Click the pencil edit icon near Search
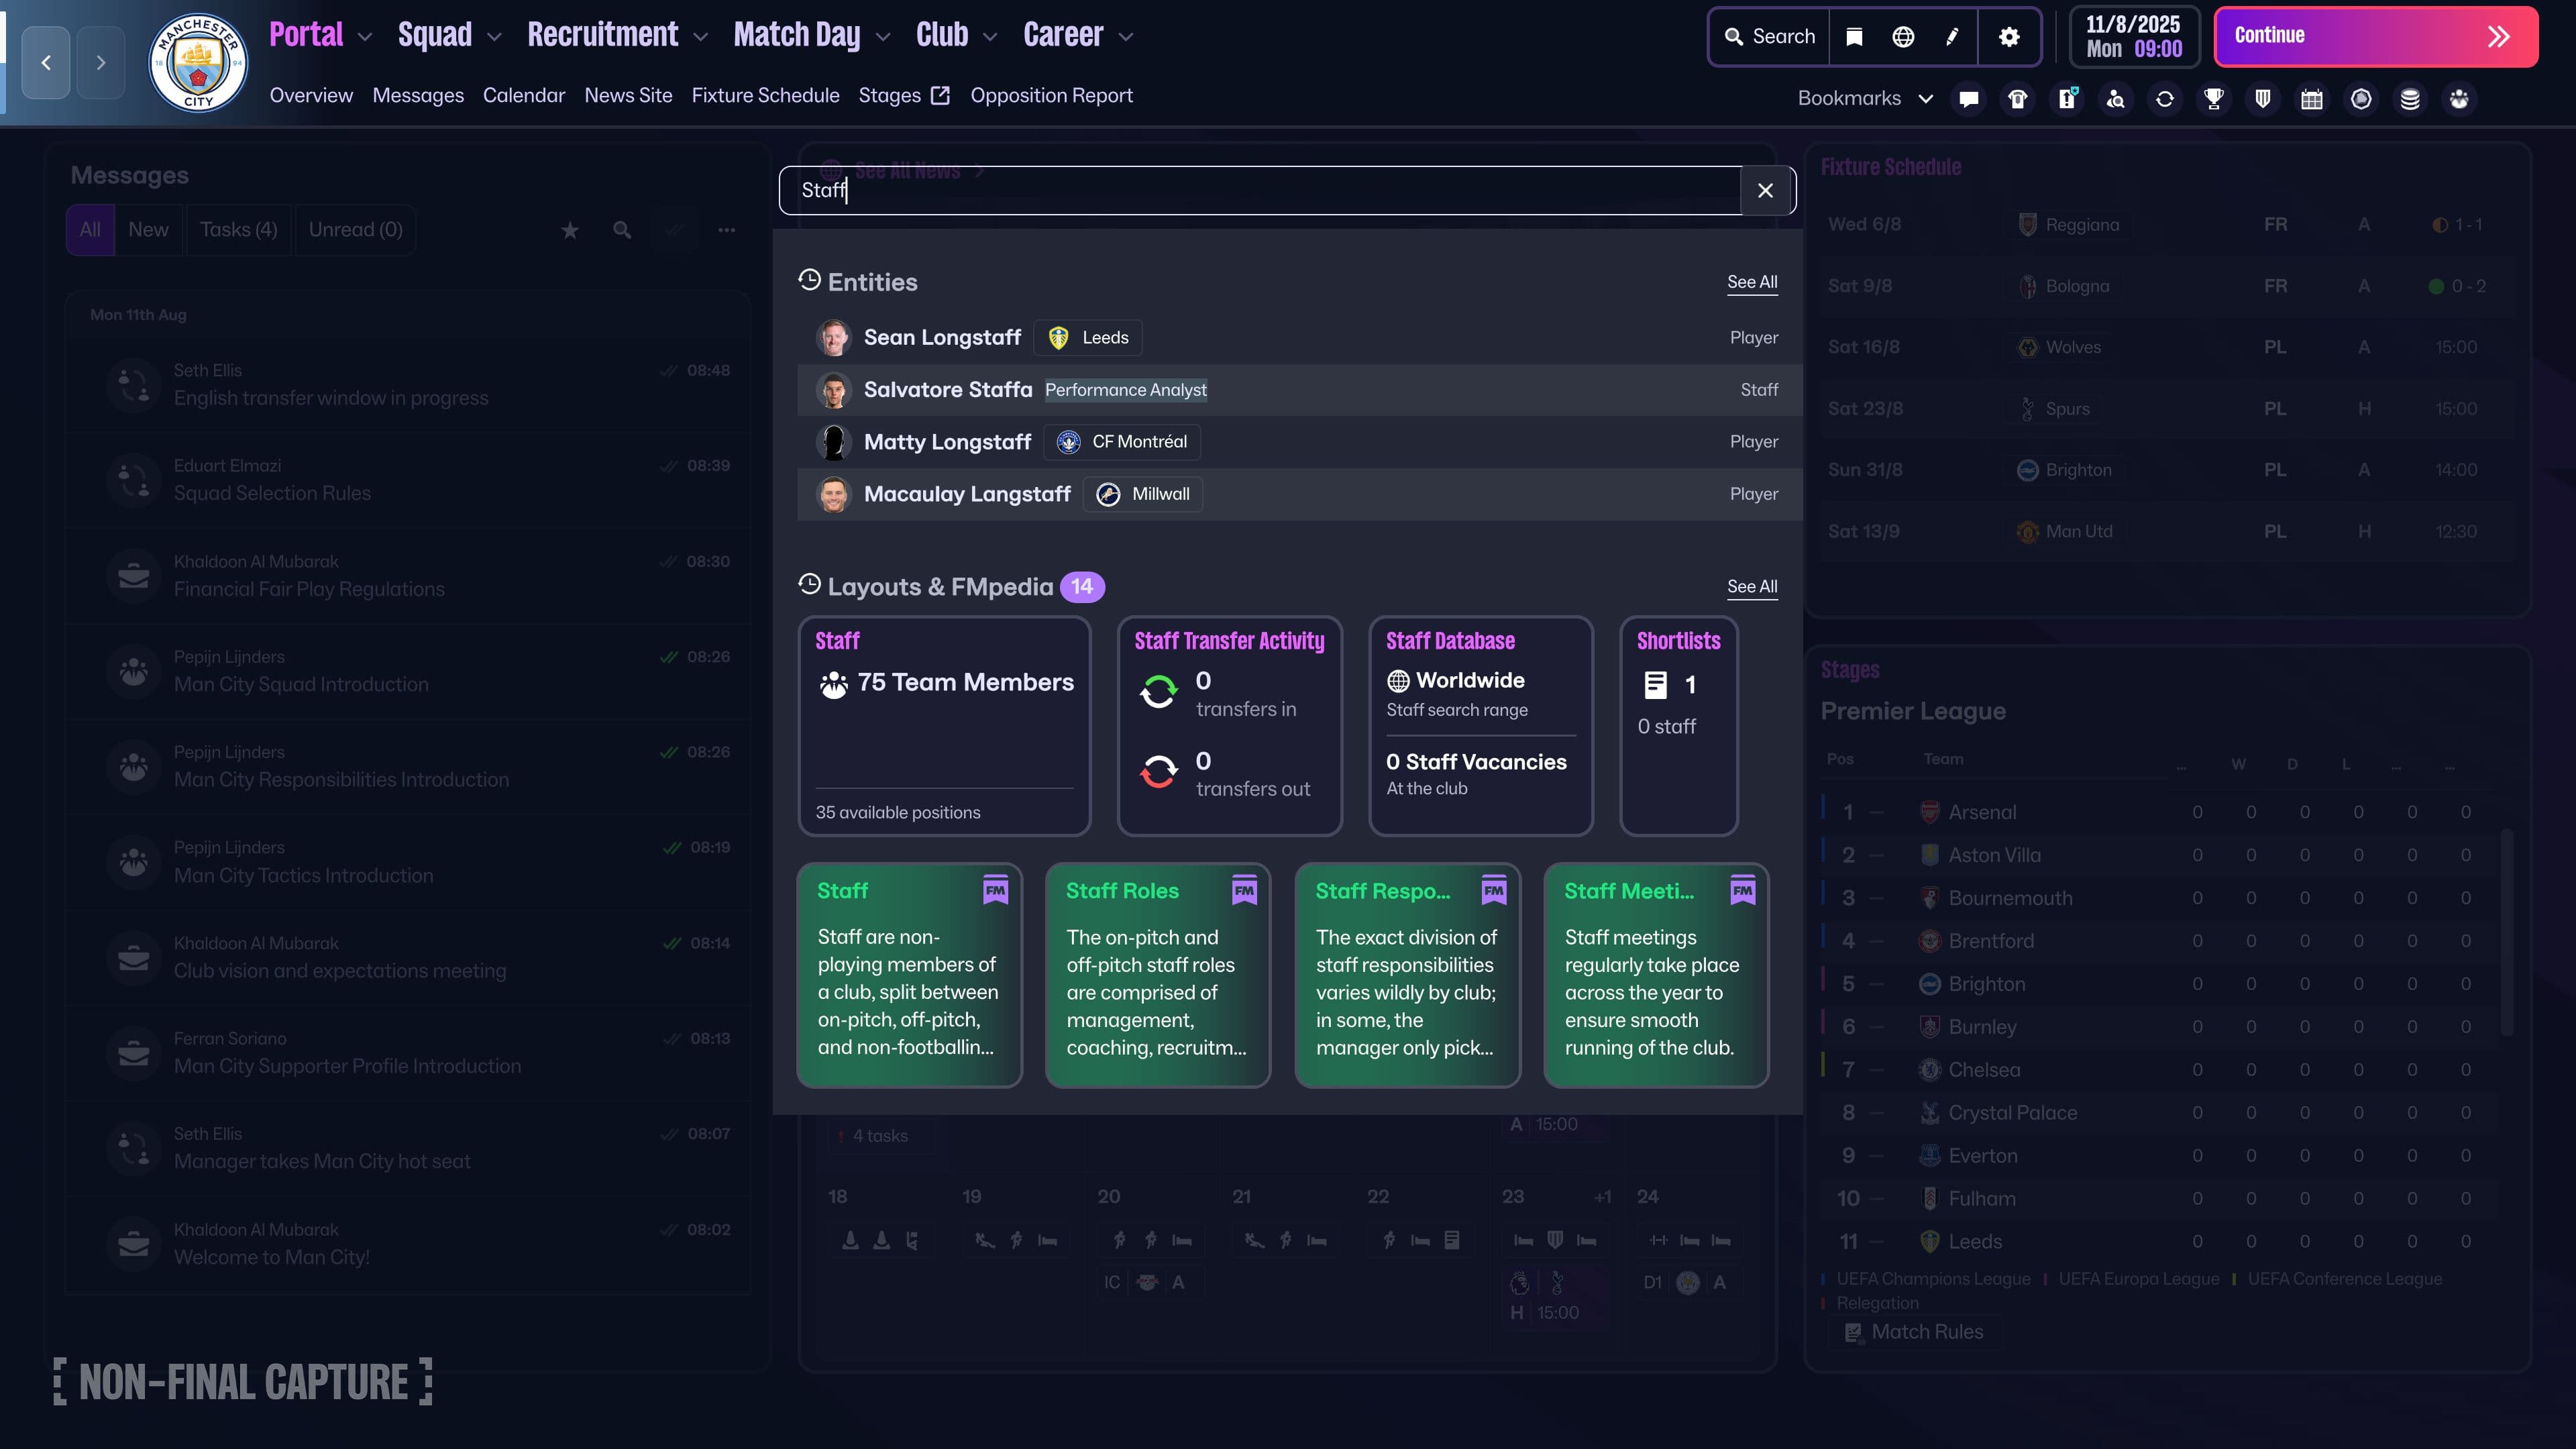2576x1449 pixels. point(1951,36)
